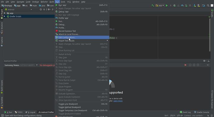Click the red end-session X in profiler
214x117 pixels.
185,65
